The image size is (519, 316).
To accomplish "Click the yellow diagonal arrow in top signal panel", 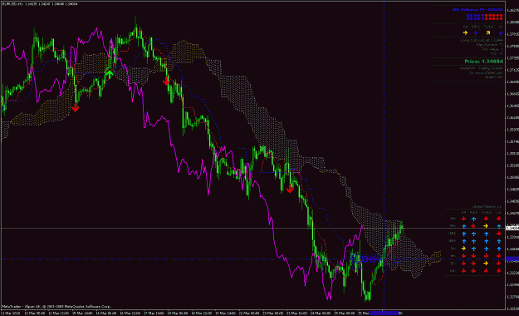I will click(x=488, y=32).
